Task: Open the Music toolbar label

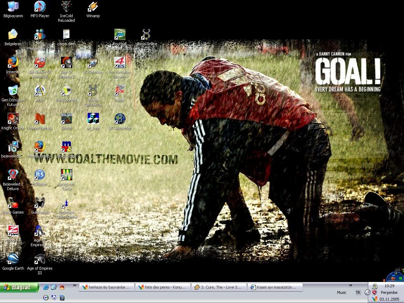Action: [x=342, y=292]
